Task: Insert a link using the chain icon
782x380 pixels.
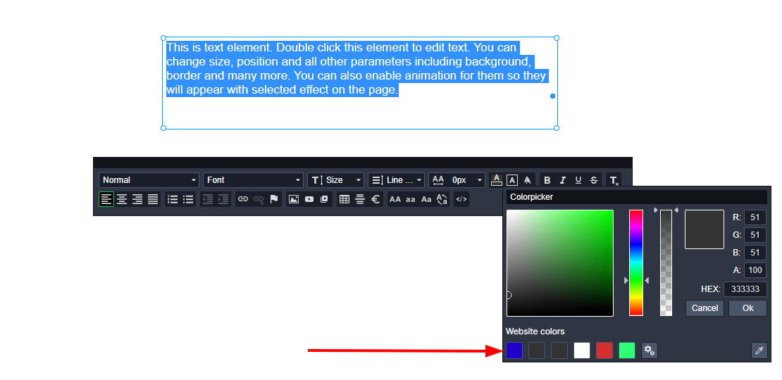Action: [x=243, y=199]
